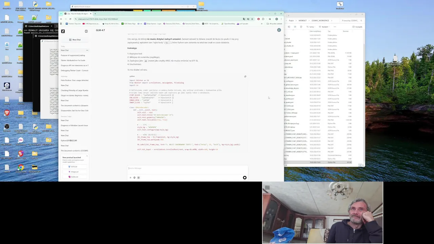This screenshot has height=244, width=434.
Task: Go back in the Chrome browser
Action: [x=61, y=19]
